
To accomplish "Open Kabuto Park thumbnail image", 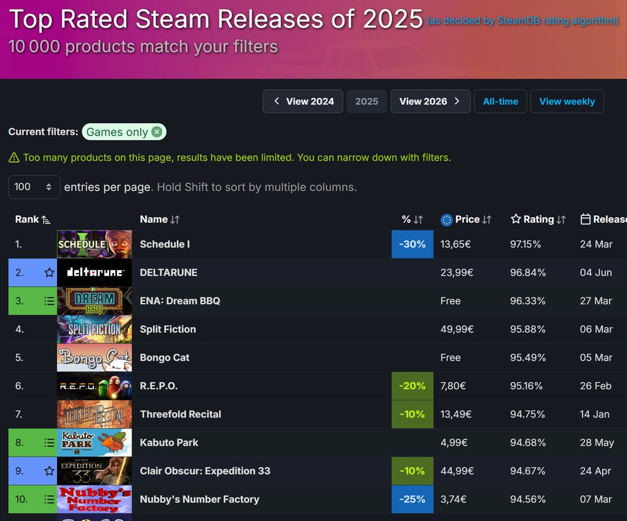I will [95, 443].
